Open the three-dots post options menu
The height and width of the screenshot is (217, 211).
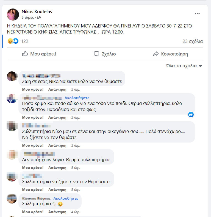197,14
